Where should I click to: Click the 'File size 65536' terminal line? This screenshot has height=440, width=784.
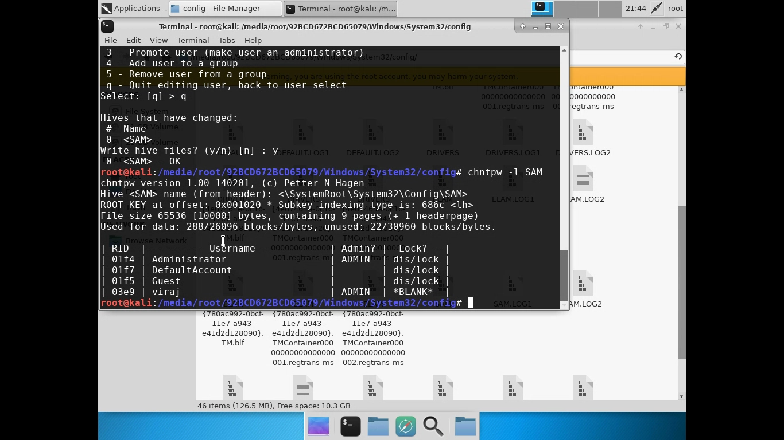click(x=290, y=215)
